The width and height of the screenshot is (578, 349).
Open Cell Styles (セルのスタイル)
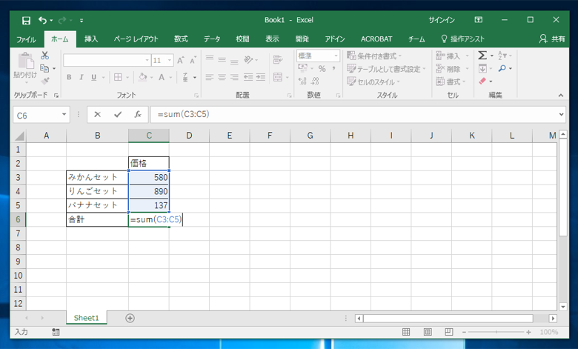pos(373,82)
